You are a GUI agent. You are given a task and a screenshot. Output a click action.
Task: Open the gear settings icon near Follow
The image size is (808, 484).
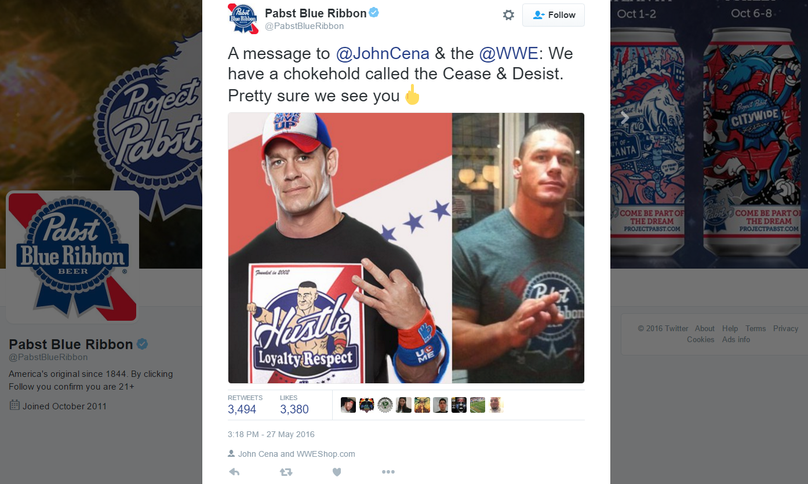508,15
